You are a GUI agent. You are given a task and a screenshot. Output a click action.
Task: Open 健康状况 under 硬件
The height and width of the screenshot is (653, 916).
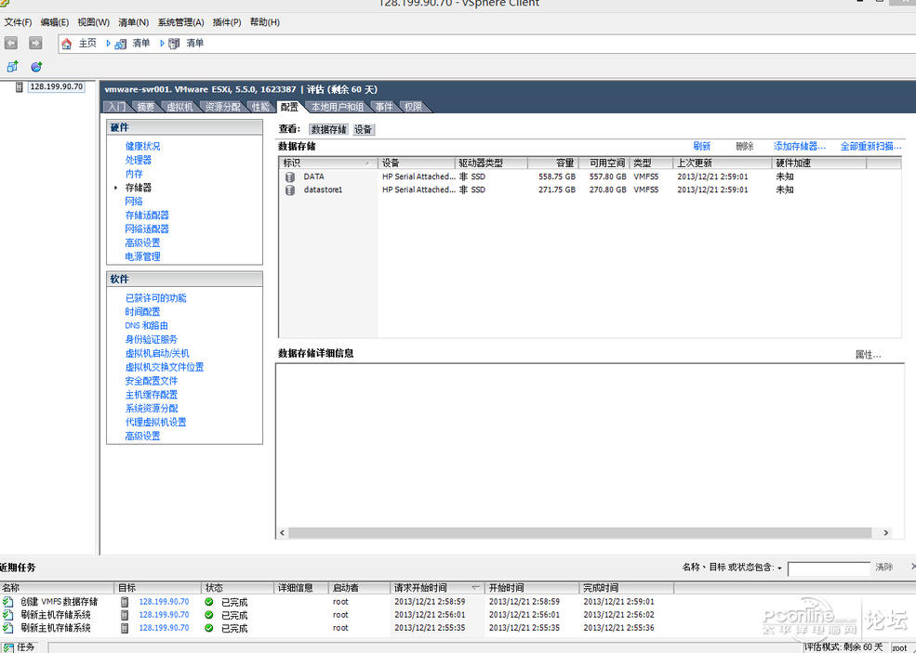142,147
